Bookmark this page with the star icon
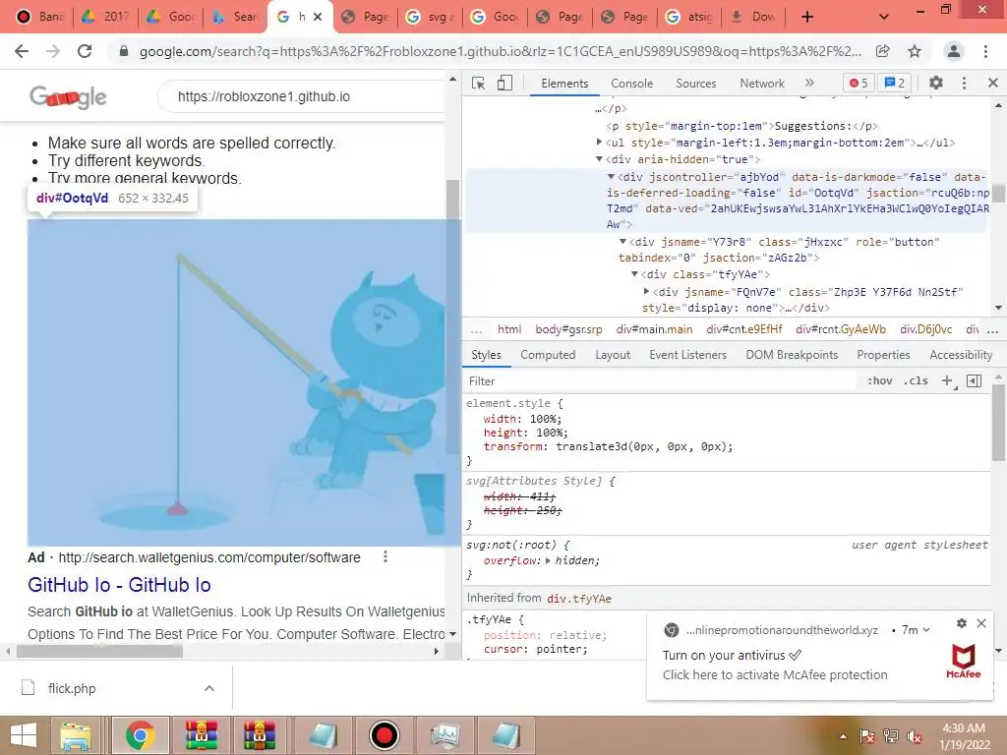This screenshot has height=755, width=1007. coord(915,51)
